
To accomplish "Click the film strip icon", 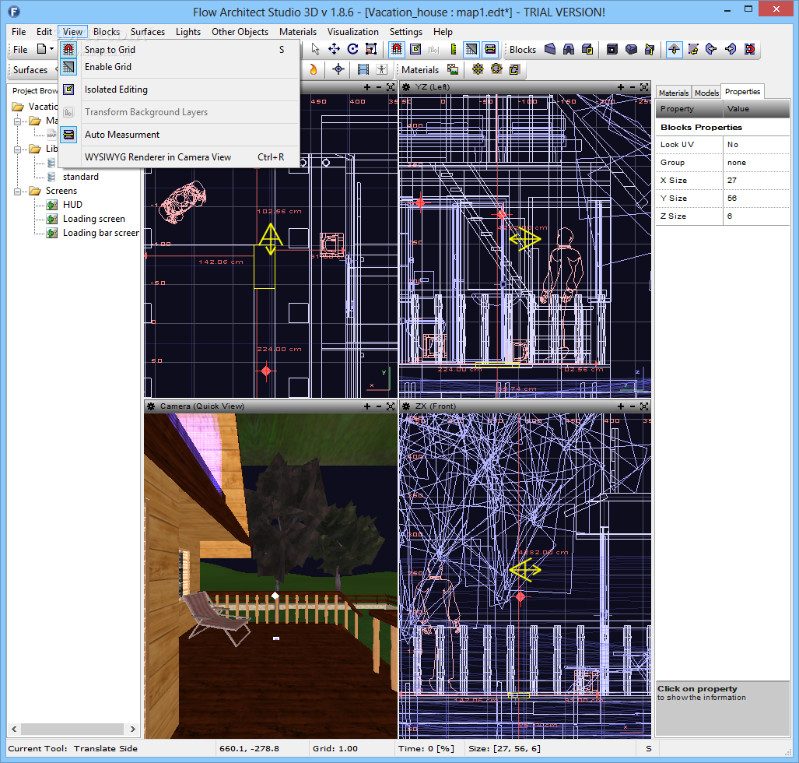I will (x=363, y=69).
